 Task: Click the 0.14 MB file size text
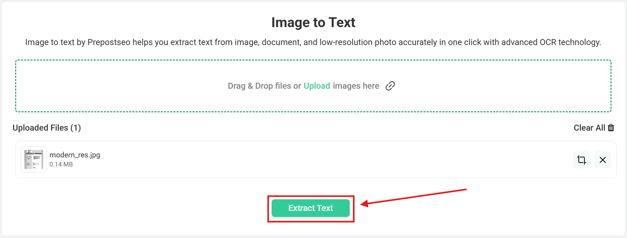(x=61, y=164)
